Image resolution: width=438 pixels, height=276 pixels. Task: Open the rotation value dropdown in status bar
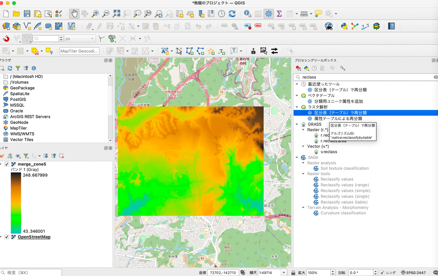(376, 272)
